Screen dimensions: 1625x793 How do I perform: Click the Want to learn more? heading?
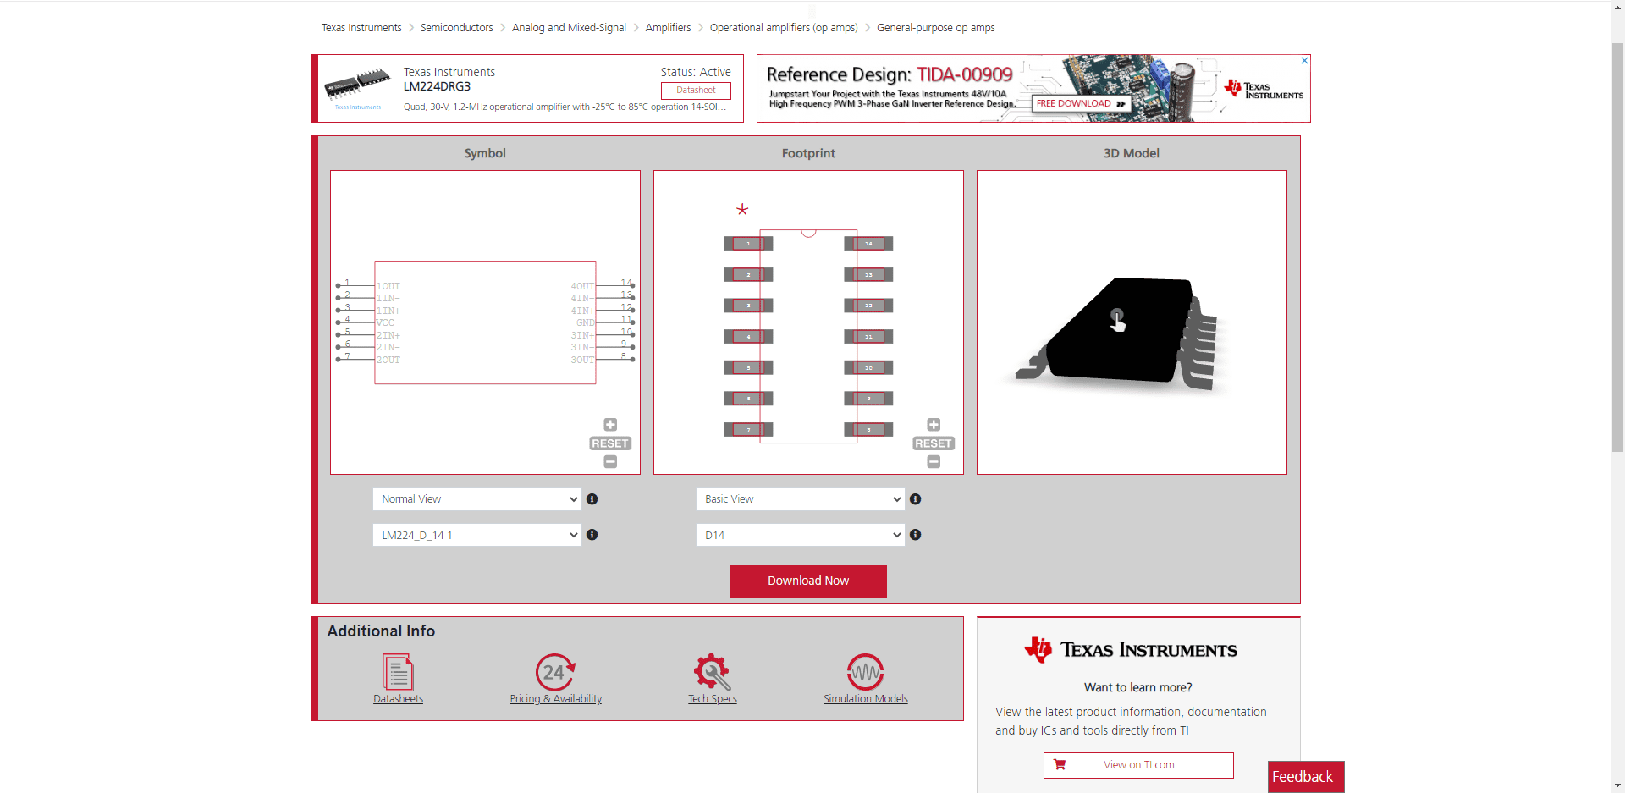coord(1138,687)
